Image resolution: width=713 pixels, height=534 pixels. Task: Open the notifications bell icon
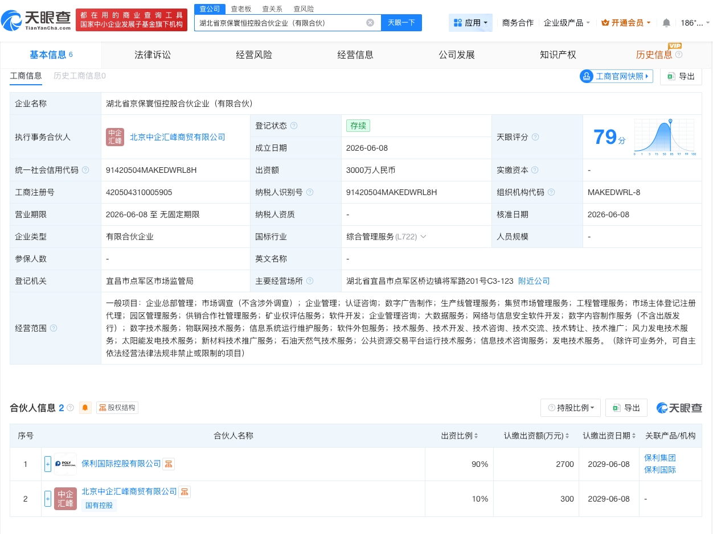[666, 23]
